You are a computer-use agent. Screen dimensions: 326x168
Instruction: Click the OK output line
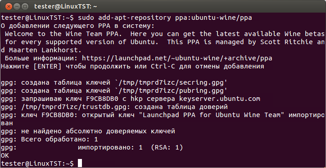(5, 155)
